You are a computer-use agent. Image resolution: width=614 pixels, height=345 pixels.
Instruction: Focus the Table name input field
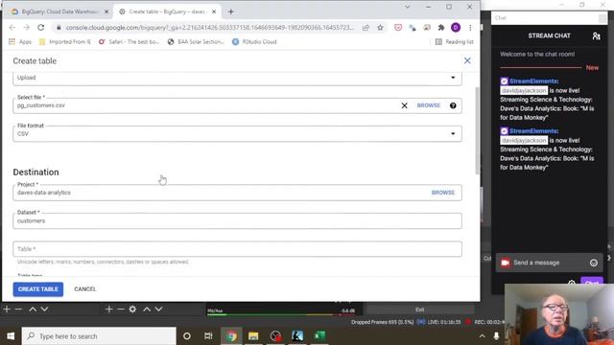click(237, 249)
